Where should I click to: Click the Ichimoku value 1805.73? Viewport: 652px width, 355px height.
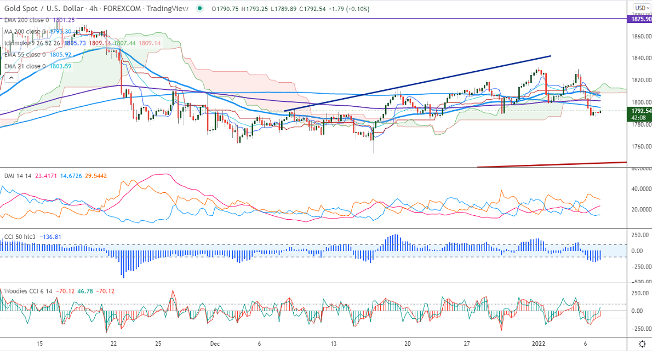pyautogui.click(x=75, y=43)
